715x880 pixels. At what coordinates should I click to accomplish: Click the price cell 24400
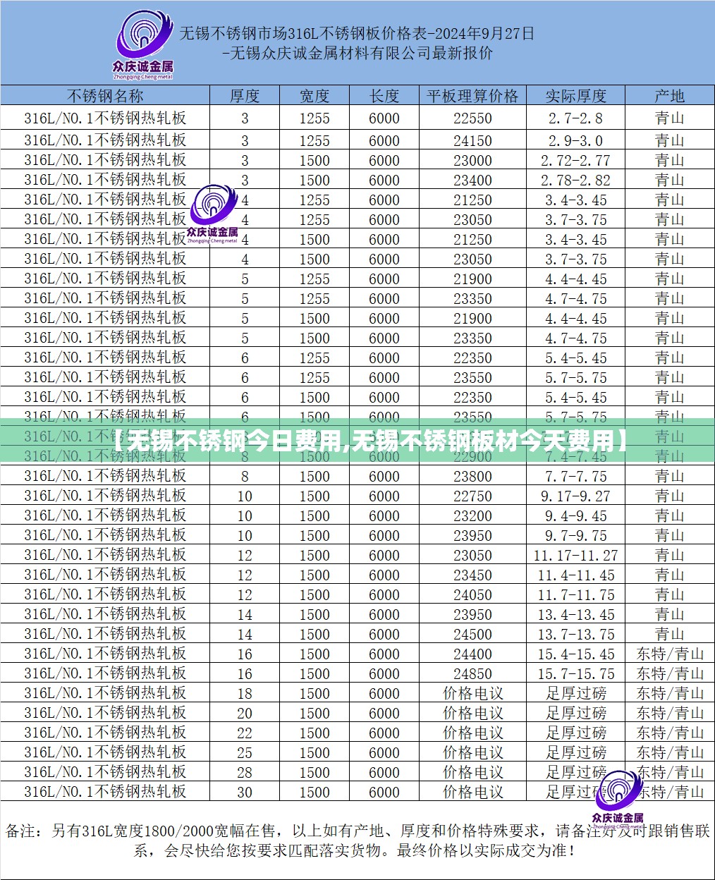(472, 654)
